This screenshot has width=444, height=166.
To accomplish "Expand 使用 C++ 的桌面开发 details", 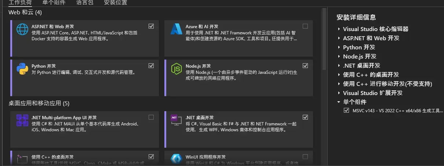I will click(339, 75).
